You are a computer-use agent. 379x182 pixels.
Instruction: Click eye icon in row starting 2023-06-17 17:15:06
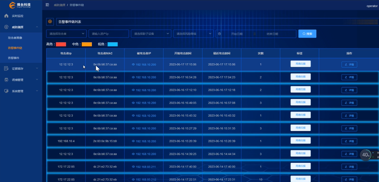[133, 64]
